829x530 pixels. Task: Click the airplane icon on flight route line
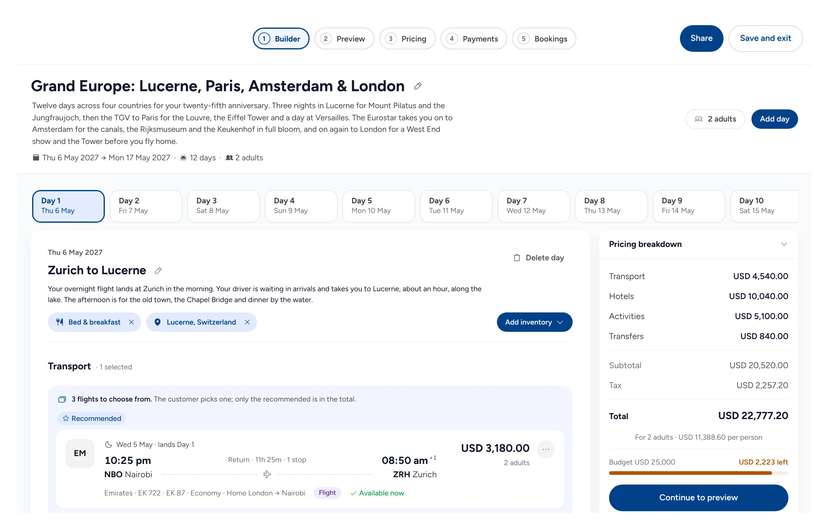tap(267, 475)
